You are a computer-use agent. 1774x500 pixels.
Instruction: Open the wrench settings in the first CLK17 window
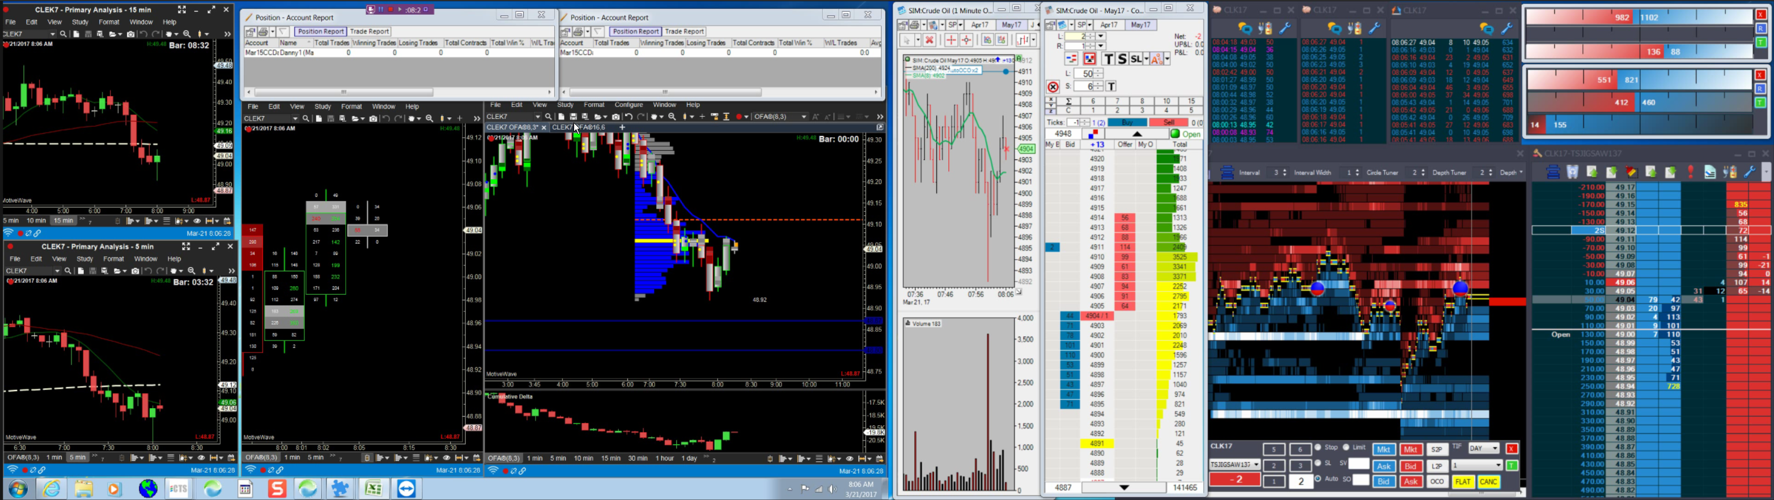(1284, 28)
